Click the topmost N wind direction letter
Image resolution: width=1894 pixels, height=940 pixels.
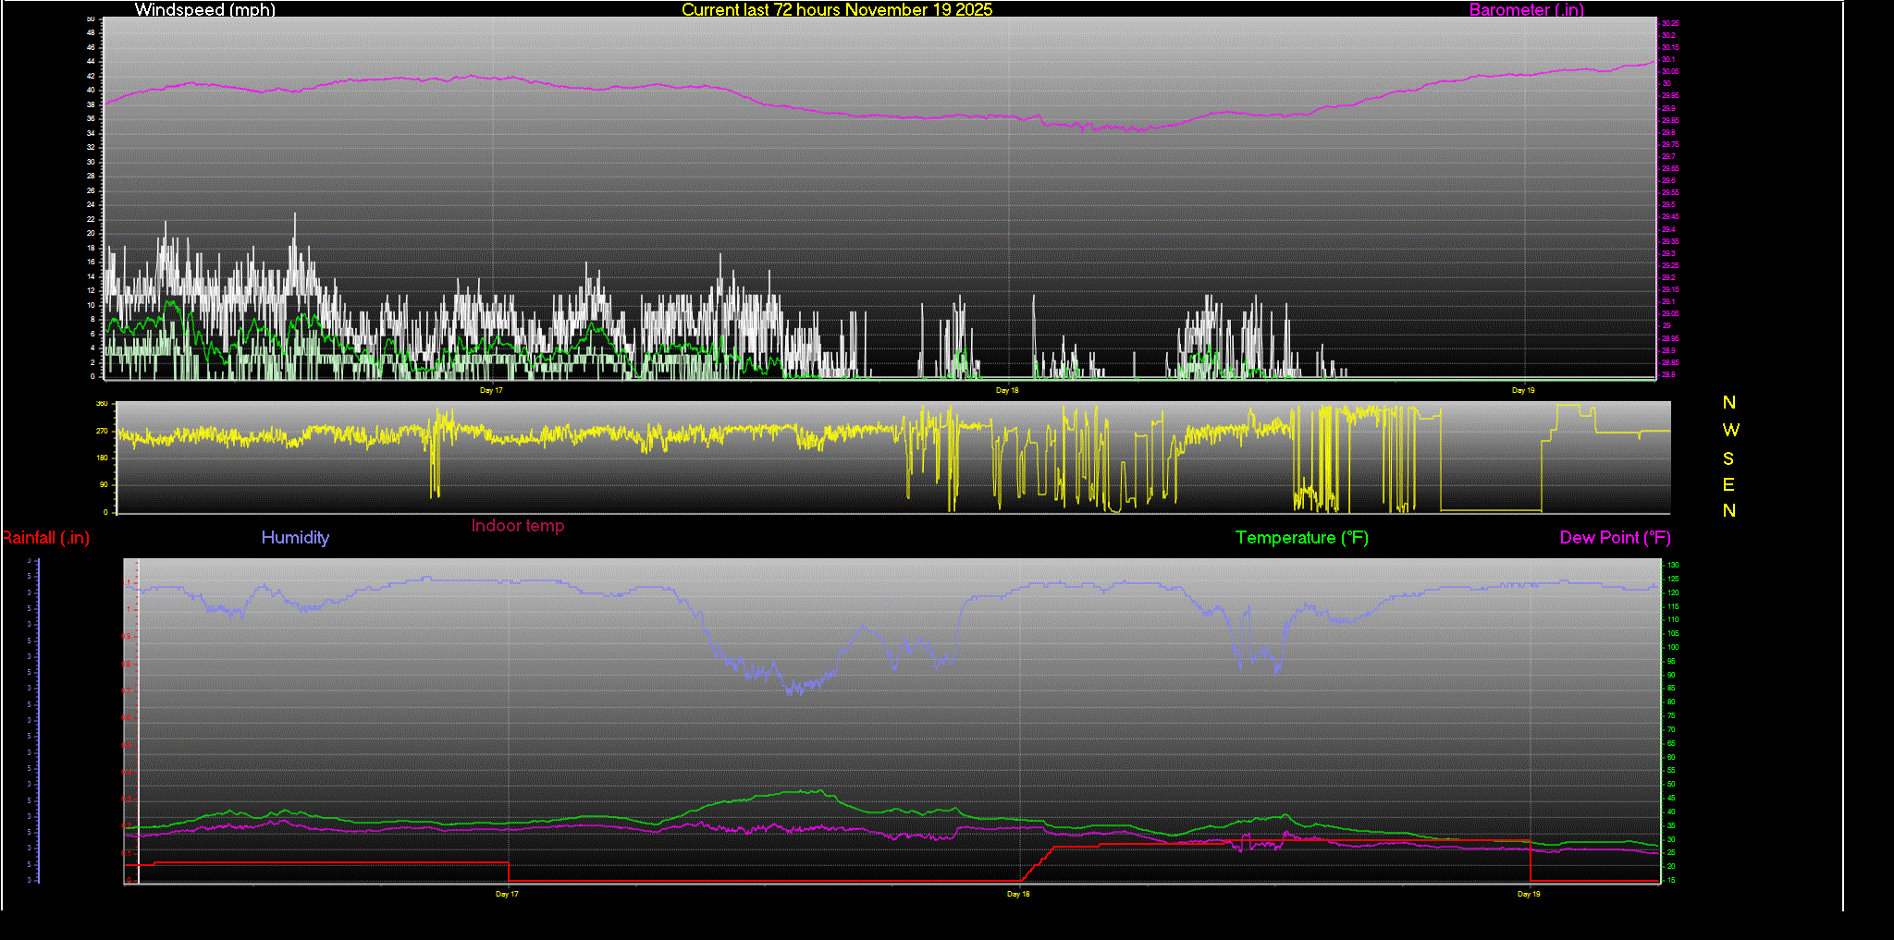[1728, 403]
